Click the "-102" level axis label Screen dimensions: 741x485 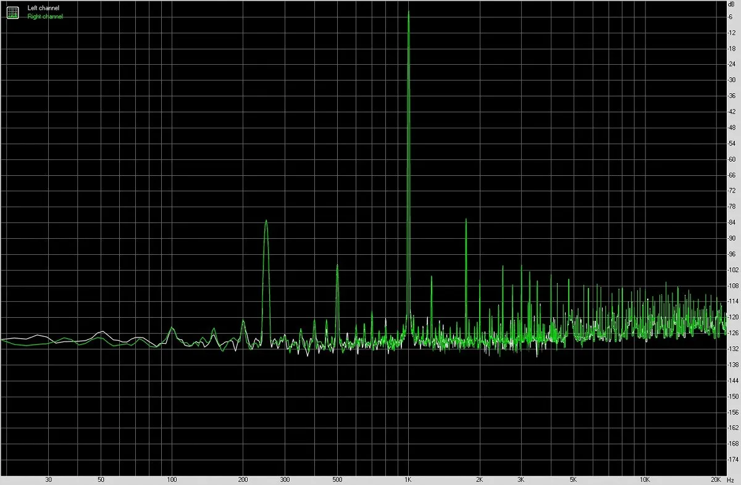(732, 270)
